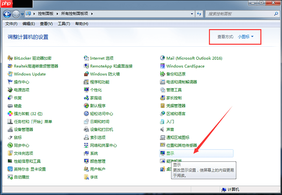Click the Windows CardSpace icon
The height and width of the screenshot is (195, 282).
pos(162,66)
